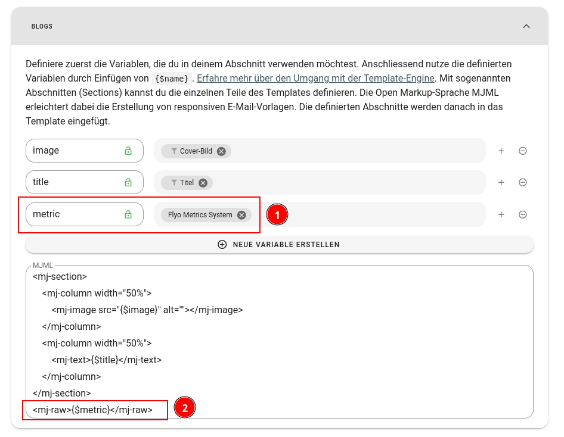
Task: Remove the Flyo Metrics System chip
Action: 241,215
